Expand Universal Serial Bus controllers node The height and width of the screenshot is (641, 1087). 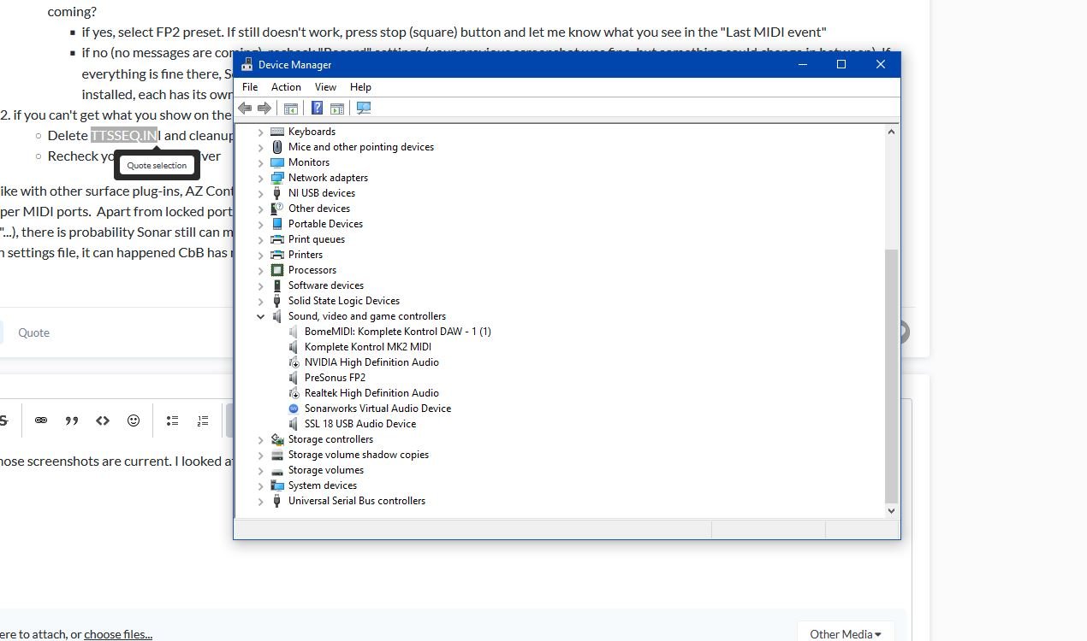tap(261, 501)
